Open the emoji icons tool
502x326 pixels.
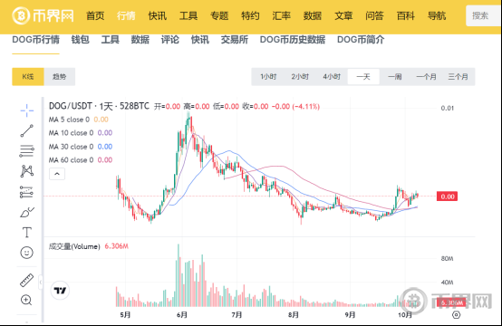coord(27,253)
